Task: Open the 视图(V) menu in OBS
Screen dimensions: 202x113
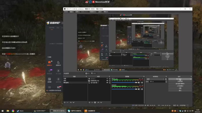Action: 78,12
